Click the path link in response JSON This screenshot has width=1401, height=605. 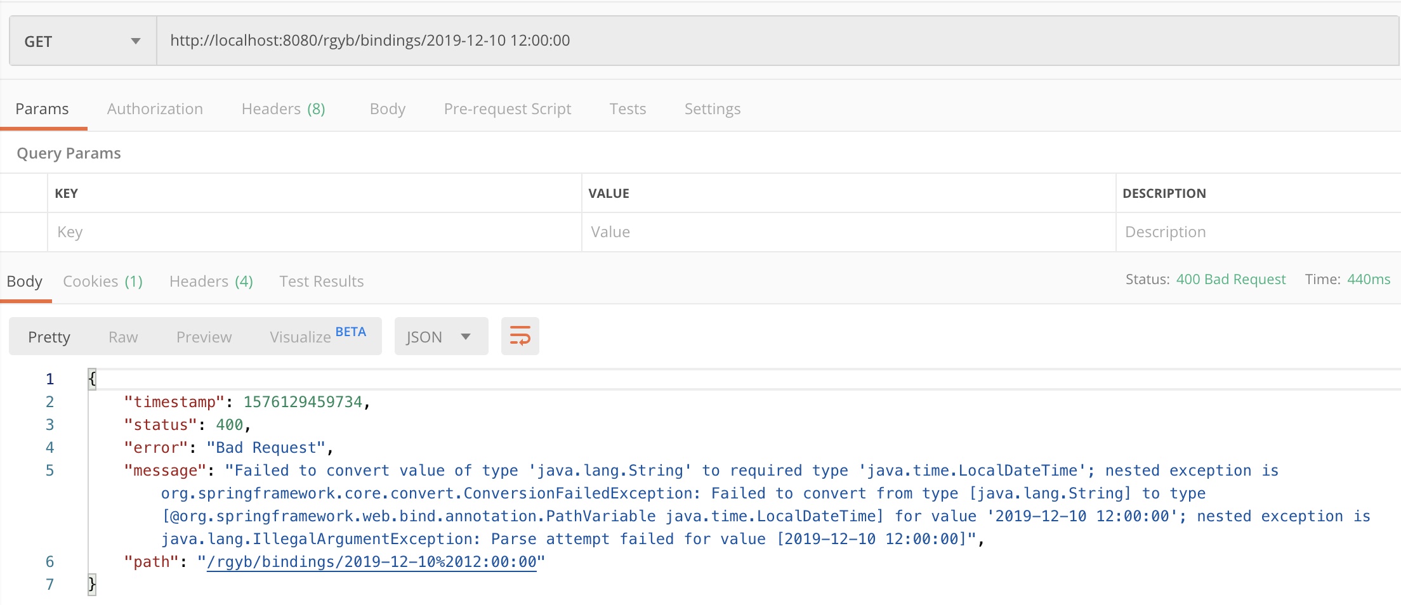[x=371, y=562]
